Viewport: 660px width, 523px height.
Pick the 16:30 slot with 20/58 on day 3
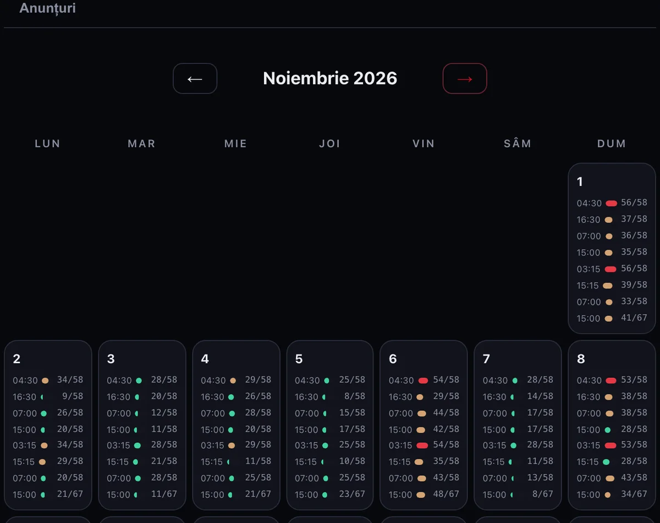coord(142,397)
